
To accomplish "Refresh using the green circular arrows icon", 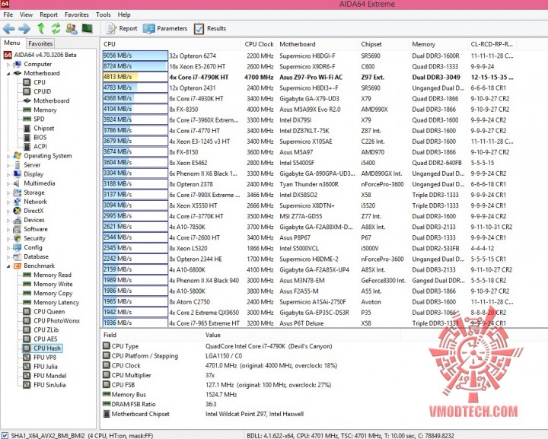I will tap(56, 28).
